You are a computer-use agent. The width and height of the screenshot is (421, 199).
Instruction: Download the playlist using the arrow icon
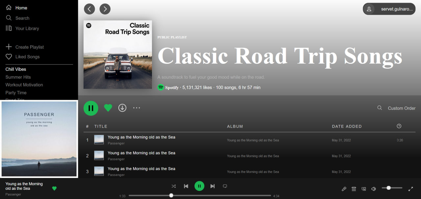pos(122,108)
